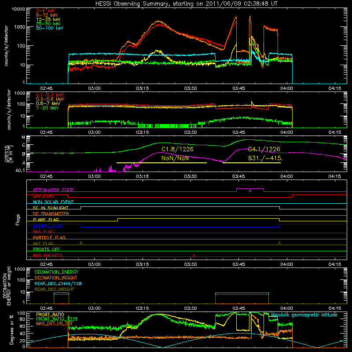The width and height of the screenshot is (352, 352).
Task: Click the C1.8/1226 flare annotation
Action: pos(177,149)
